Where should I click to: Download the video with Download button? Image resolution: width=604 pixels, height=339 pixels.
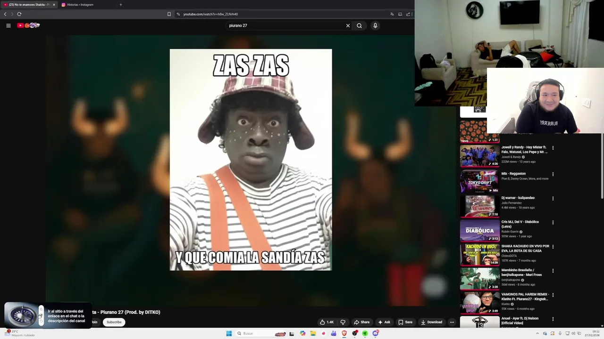[x=432, y=322]
